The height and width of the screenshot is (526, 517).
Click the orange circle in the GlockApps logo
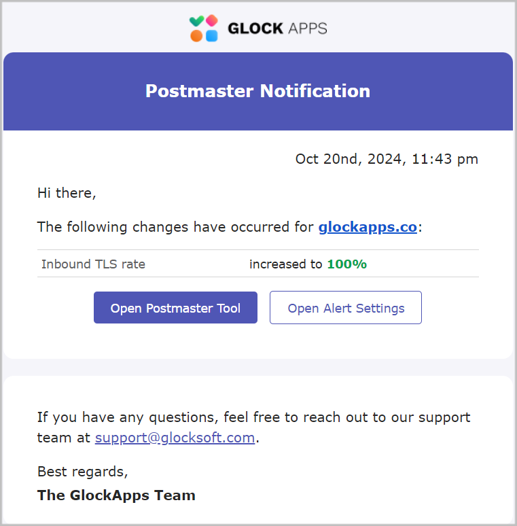196,35
